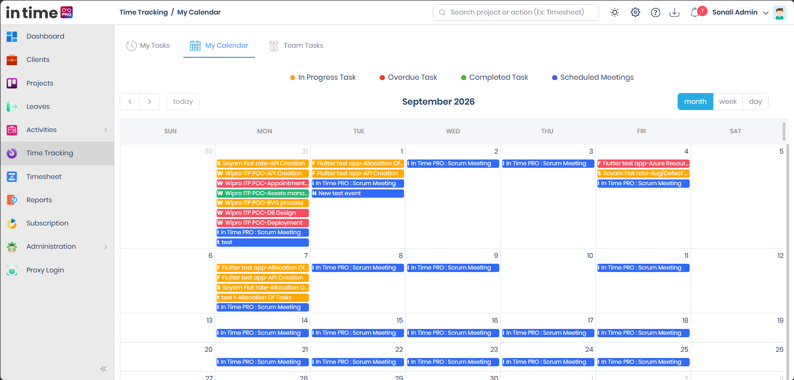Viewport: 794px width, 380px height.
Task: Click the Subscription sidebar icon
Action: pos(12,223)
